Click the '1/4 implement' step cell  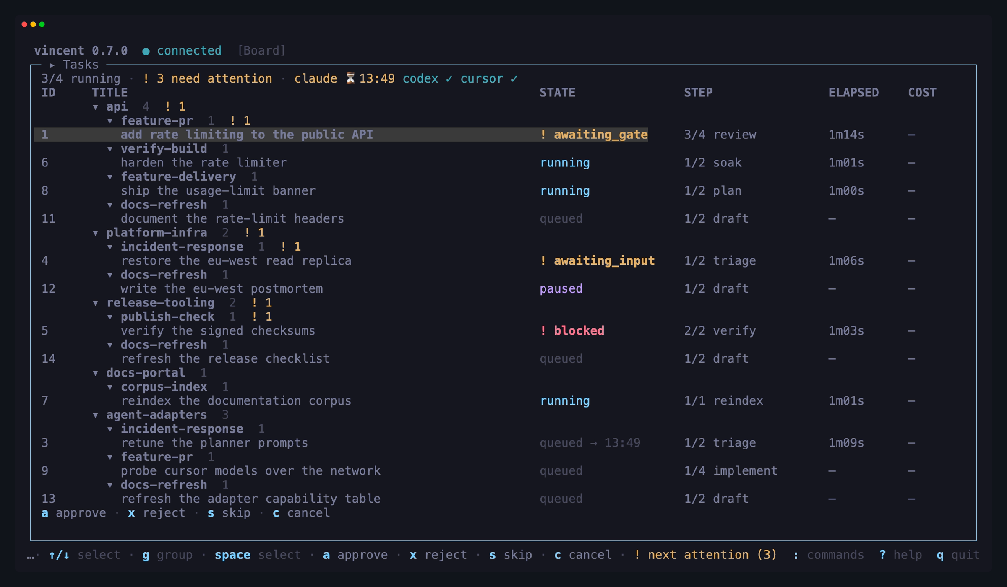(x=730, y=471)
